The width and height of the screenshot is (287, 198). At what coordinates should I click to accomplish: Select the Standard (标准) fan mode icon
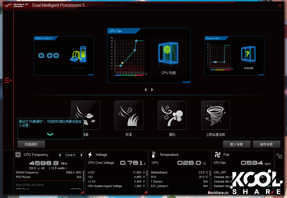(129, 115)
